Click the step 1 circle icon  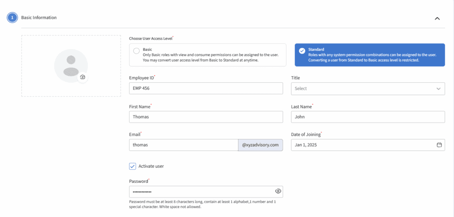12,18
